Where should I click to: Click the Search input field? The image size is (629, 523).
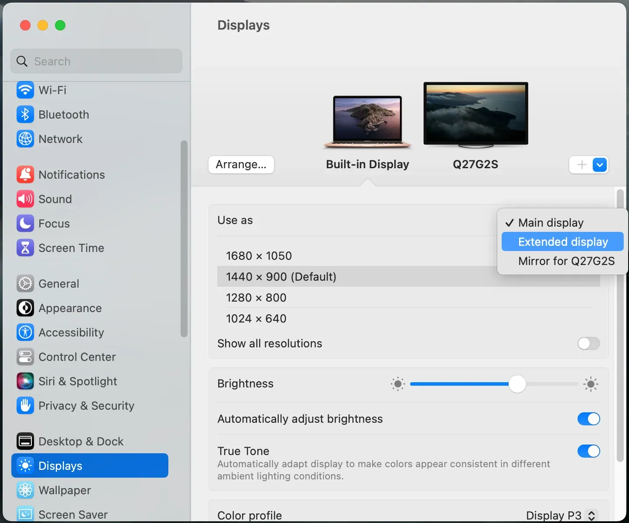tap(96, 61)
